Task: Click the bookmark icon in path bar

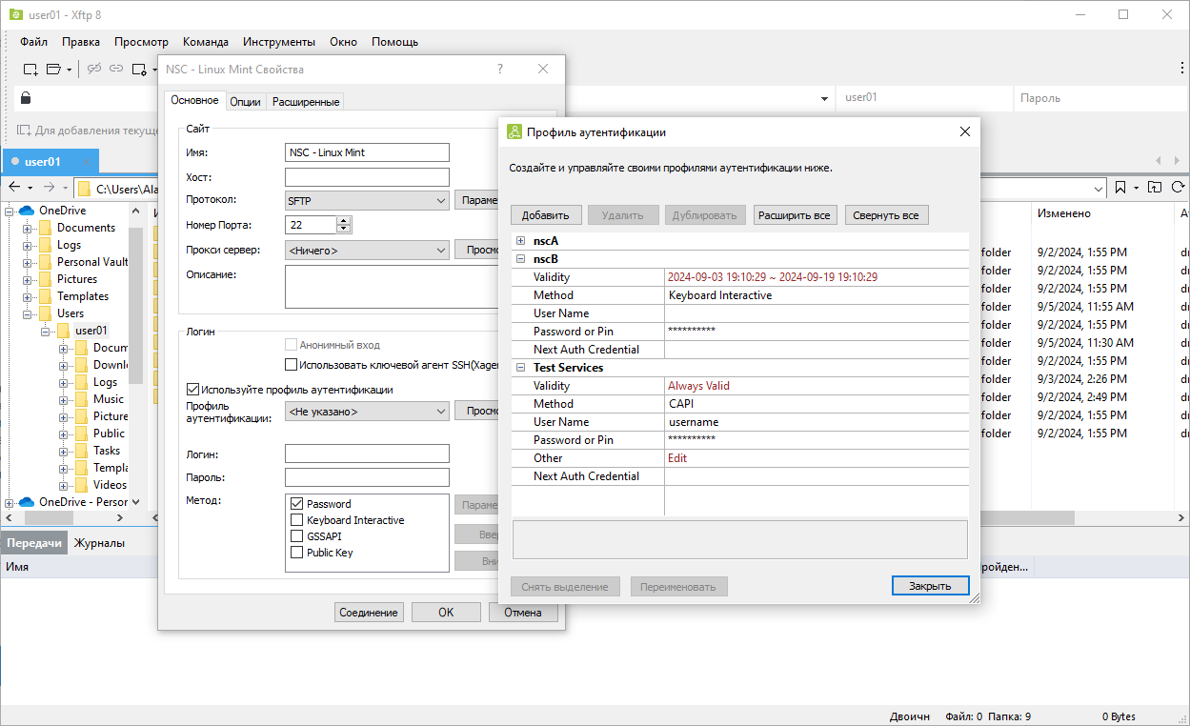Action: (x=1120, y=188)
